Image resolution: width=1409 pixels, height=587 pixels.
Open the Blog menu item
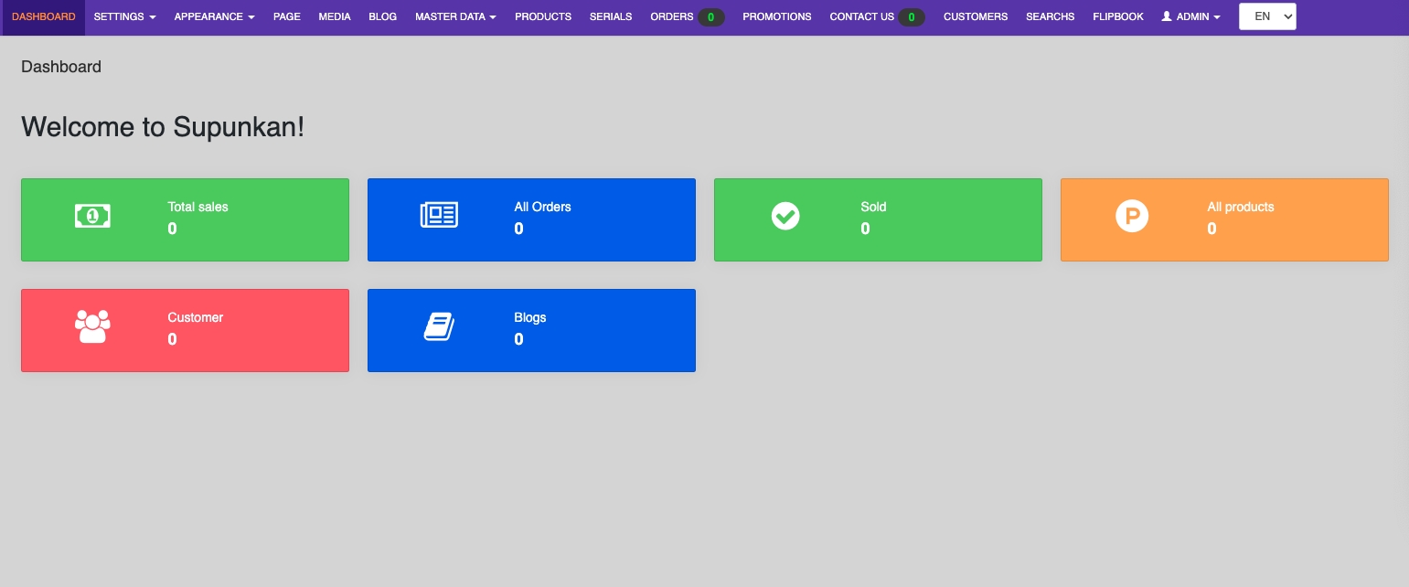383,17
